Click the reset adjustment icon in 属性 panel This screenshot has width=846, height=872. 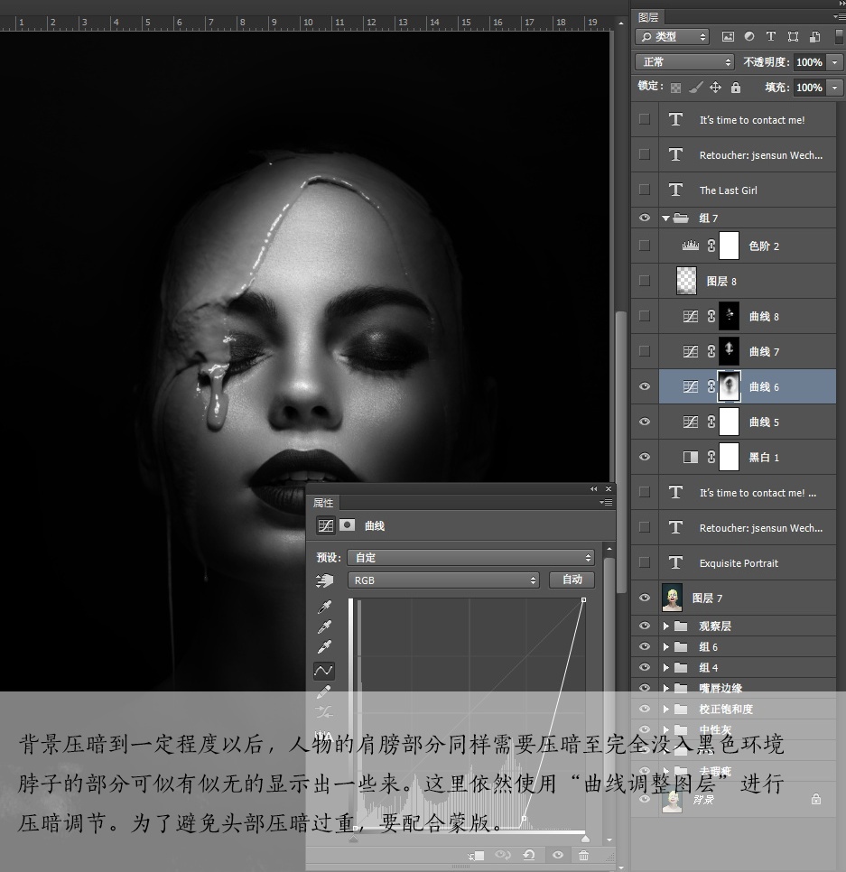pos(528,855)
